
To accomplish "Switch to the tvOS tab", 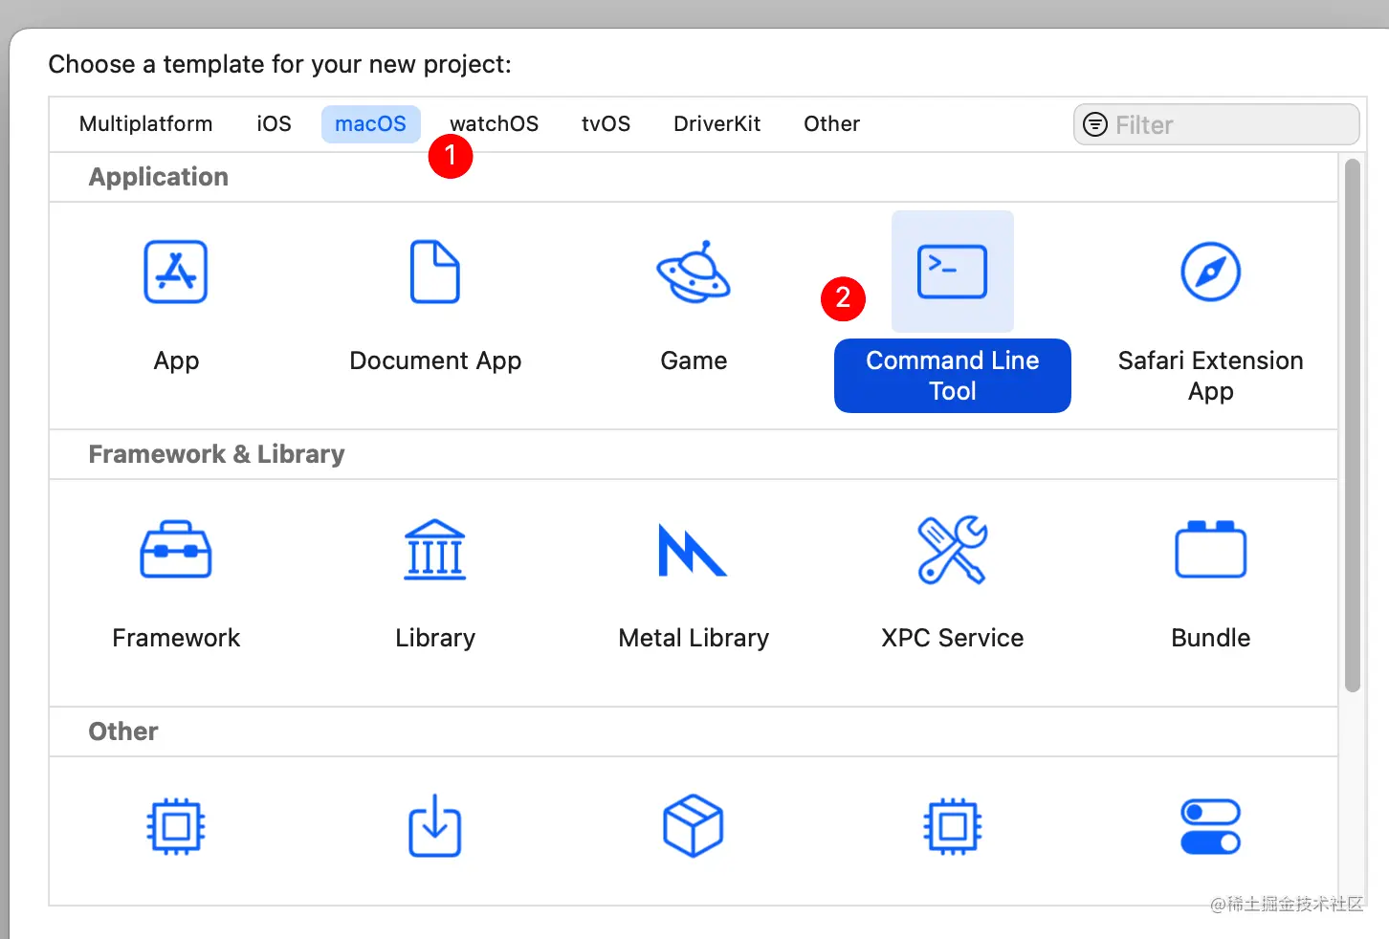I will (606, 124).
